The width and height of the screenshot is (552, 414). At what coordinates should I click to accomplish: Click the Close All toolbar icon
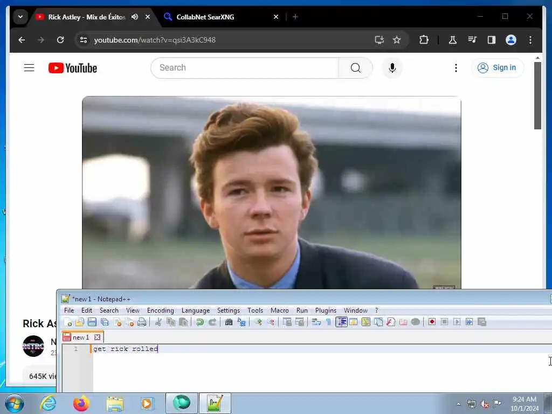coord(129,322)
